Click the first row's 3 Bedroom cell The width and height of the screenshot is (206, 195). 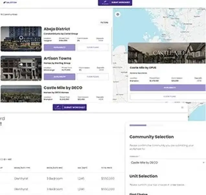55,178
